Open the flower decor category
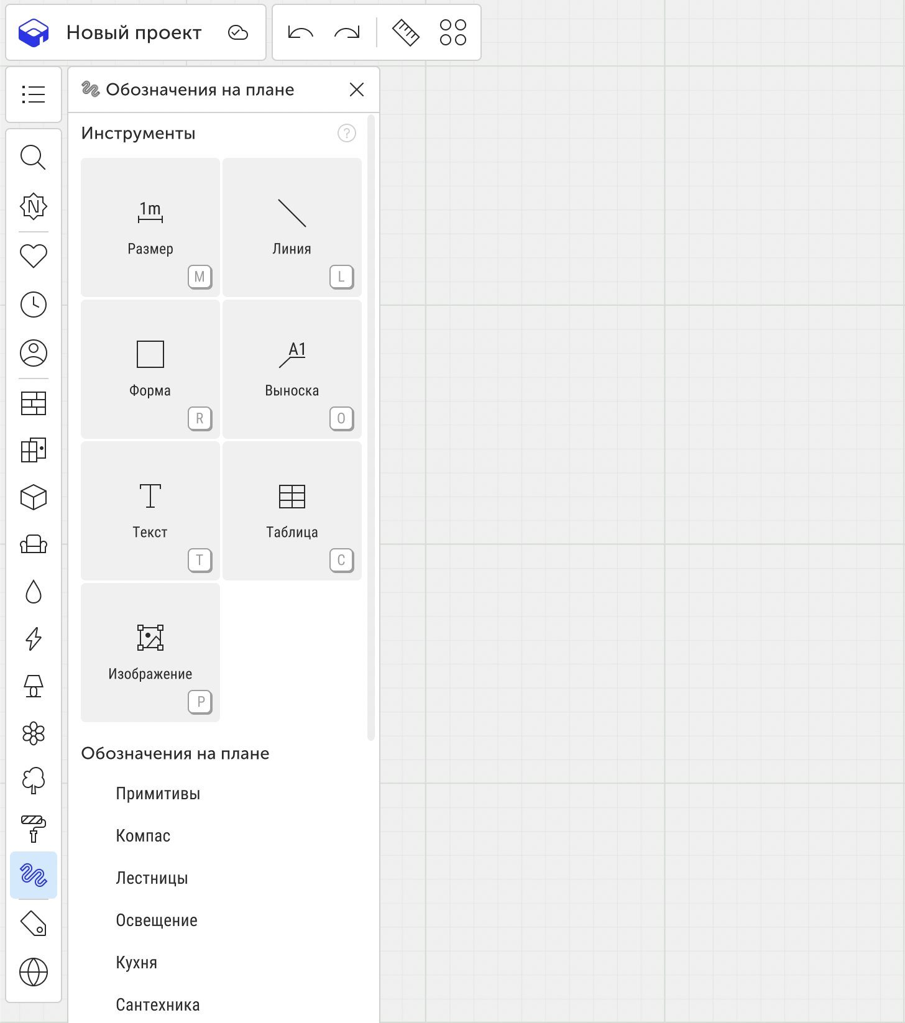Viewport: 905px width, 1023px height. point(34,733)
